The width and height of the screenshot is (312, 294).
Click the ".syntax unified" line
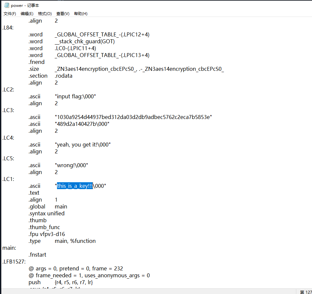click(x=46, y=214)
